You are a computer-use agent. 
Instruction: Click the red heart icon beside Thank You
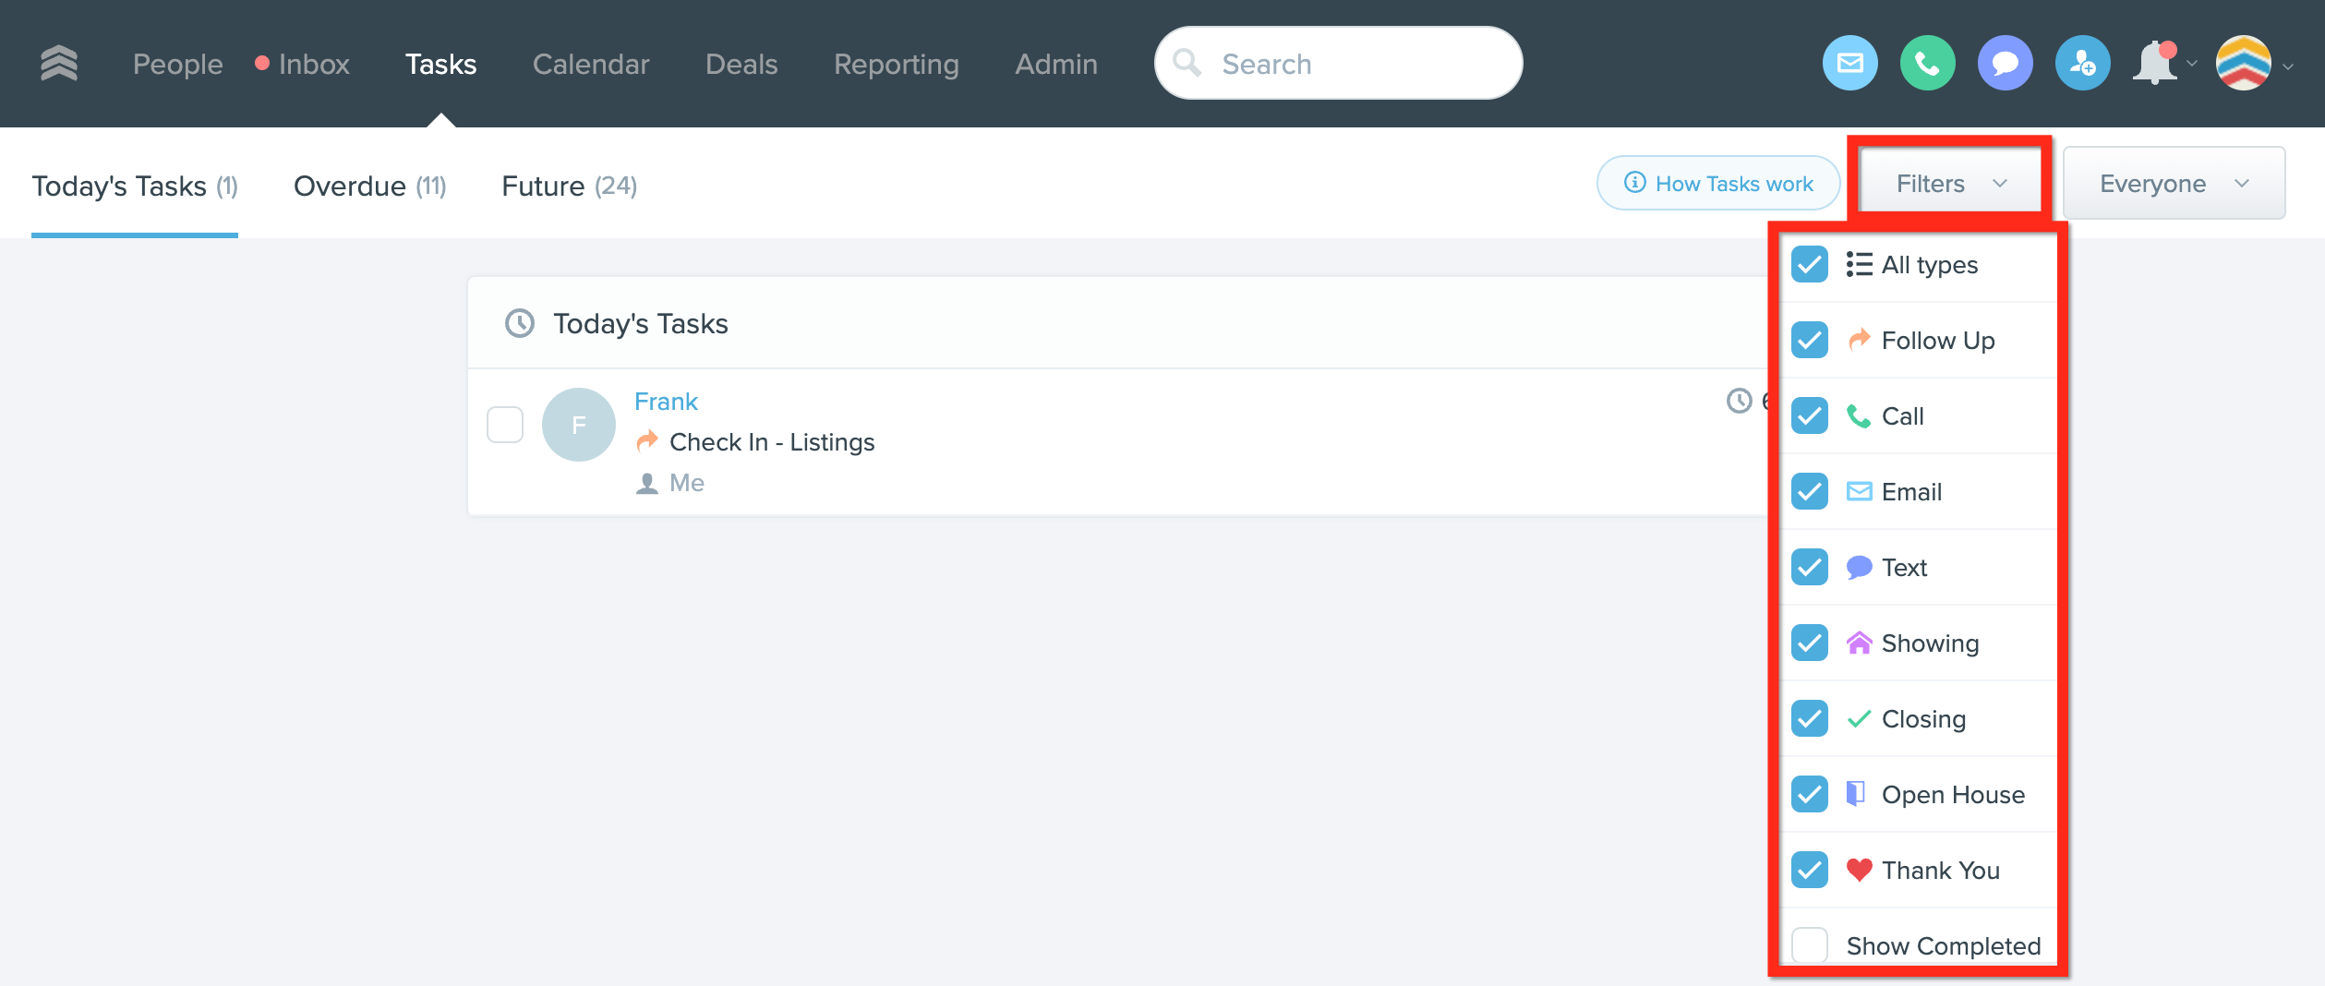tap(1859, 870)
